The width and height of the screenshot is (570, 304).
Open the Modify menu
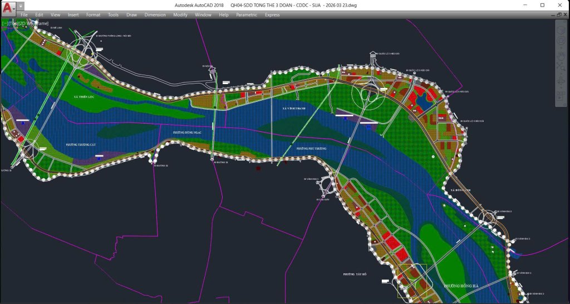(180, 15)
